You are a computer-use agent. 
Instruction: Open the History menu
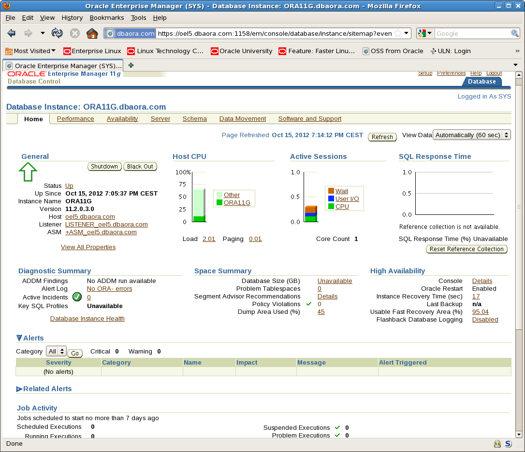(72, 18)
